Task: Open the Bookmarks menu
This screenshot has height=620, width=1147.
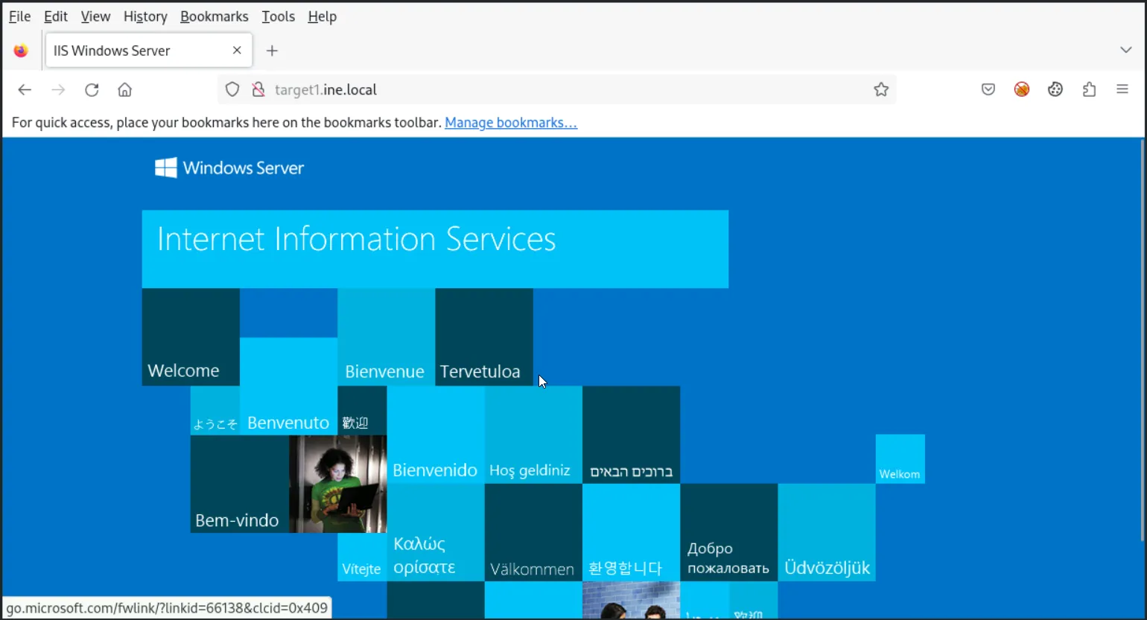Action: click(214, 16)
